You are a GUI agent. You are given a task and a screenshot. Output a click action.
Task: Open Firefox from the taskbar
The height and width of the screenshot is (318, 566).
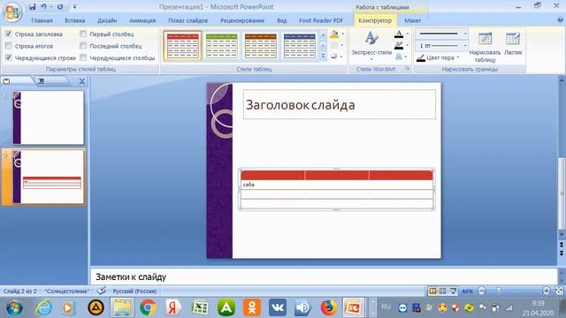tap(328, 307)
